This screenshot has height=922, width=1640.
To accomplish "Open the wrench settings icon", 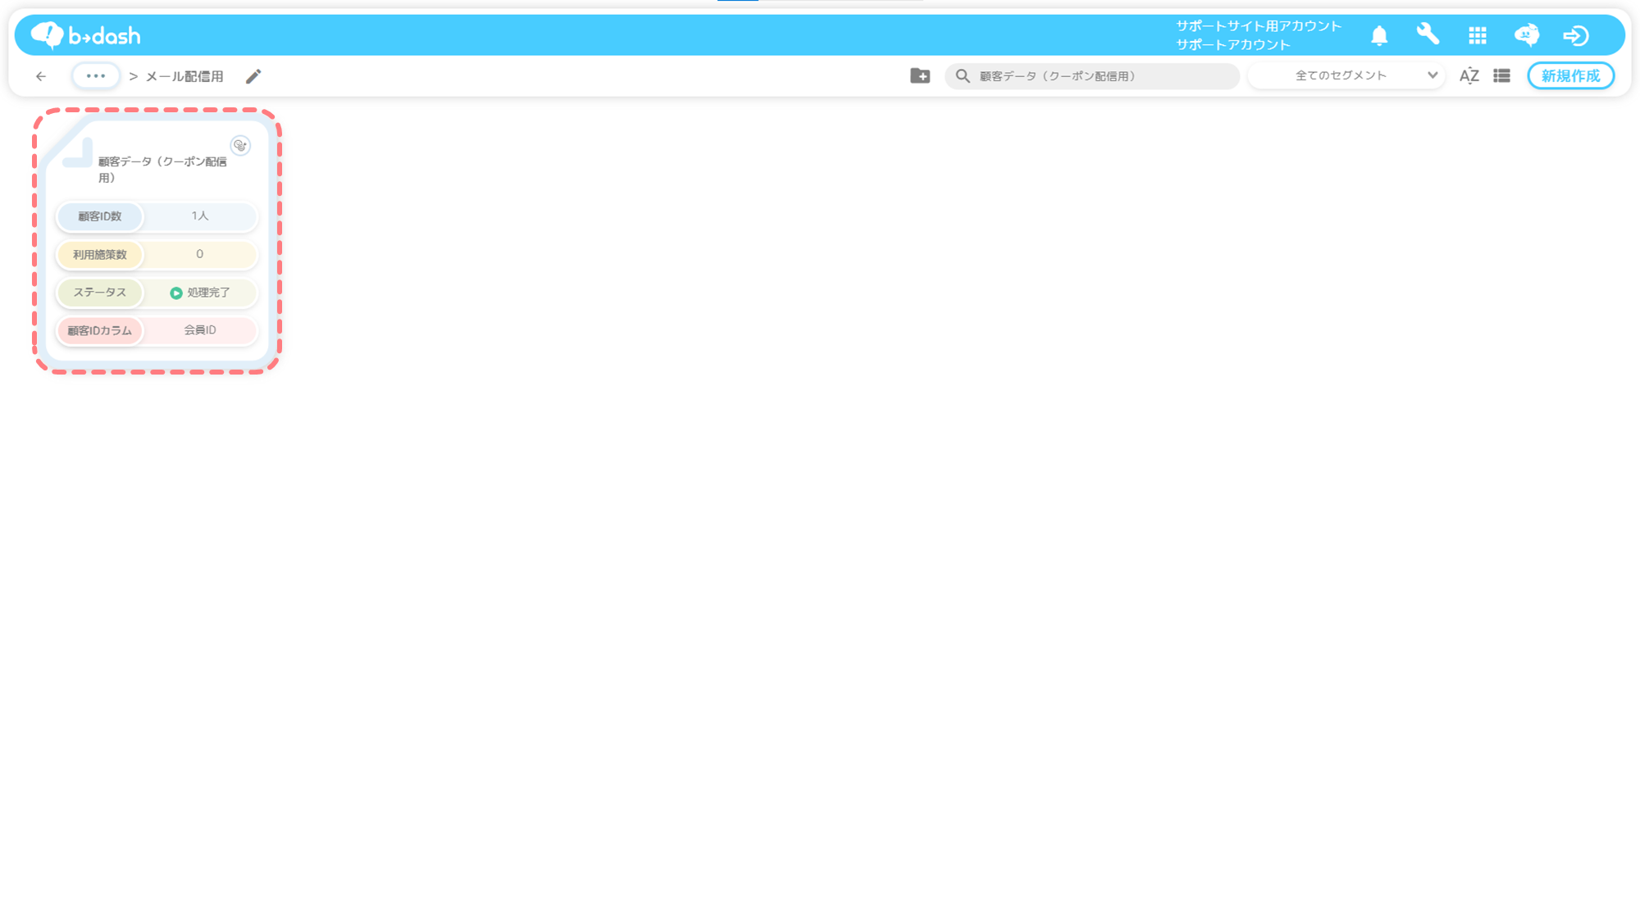I will 1428,34.
